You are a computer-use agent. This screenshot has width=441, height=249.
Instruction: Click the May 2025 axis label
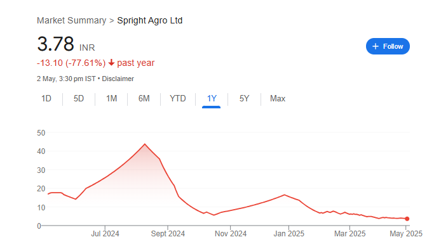tap(406, 234)
